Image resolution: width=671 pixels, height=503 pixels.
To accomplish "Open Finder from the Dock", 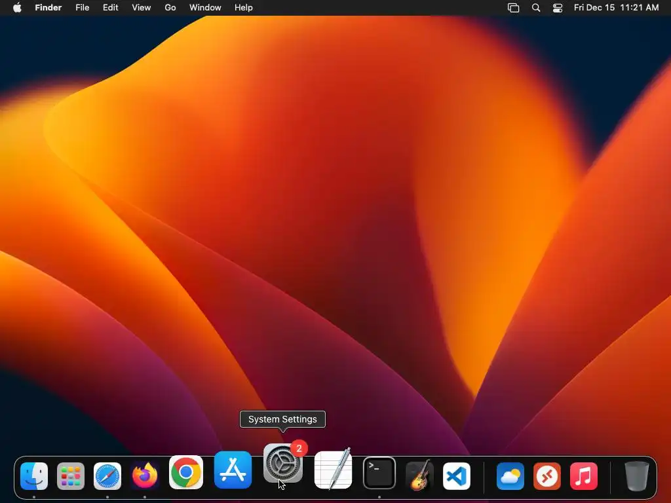I will coord(34,475).
